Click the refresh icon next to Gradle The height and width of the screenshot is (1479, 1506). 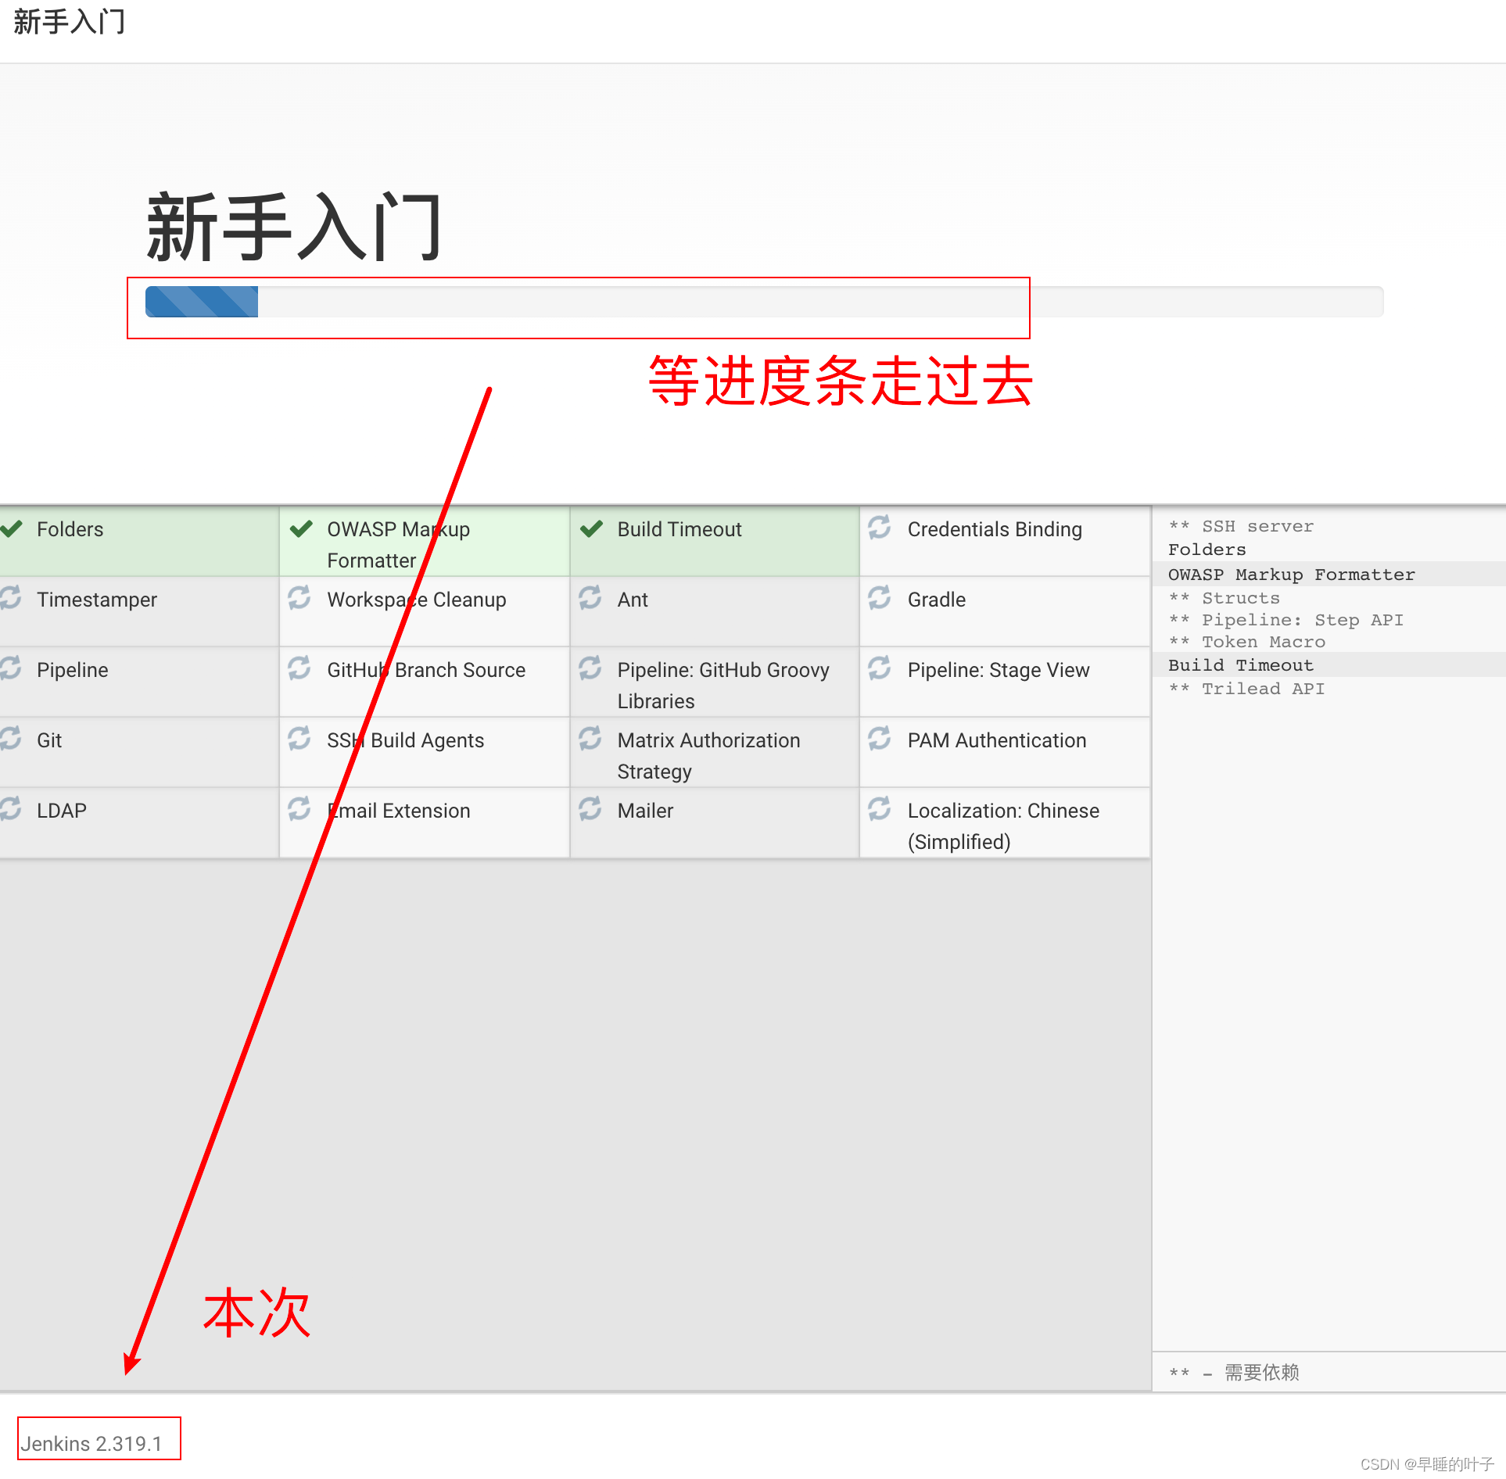(x=880, y=598)
